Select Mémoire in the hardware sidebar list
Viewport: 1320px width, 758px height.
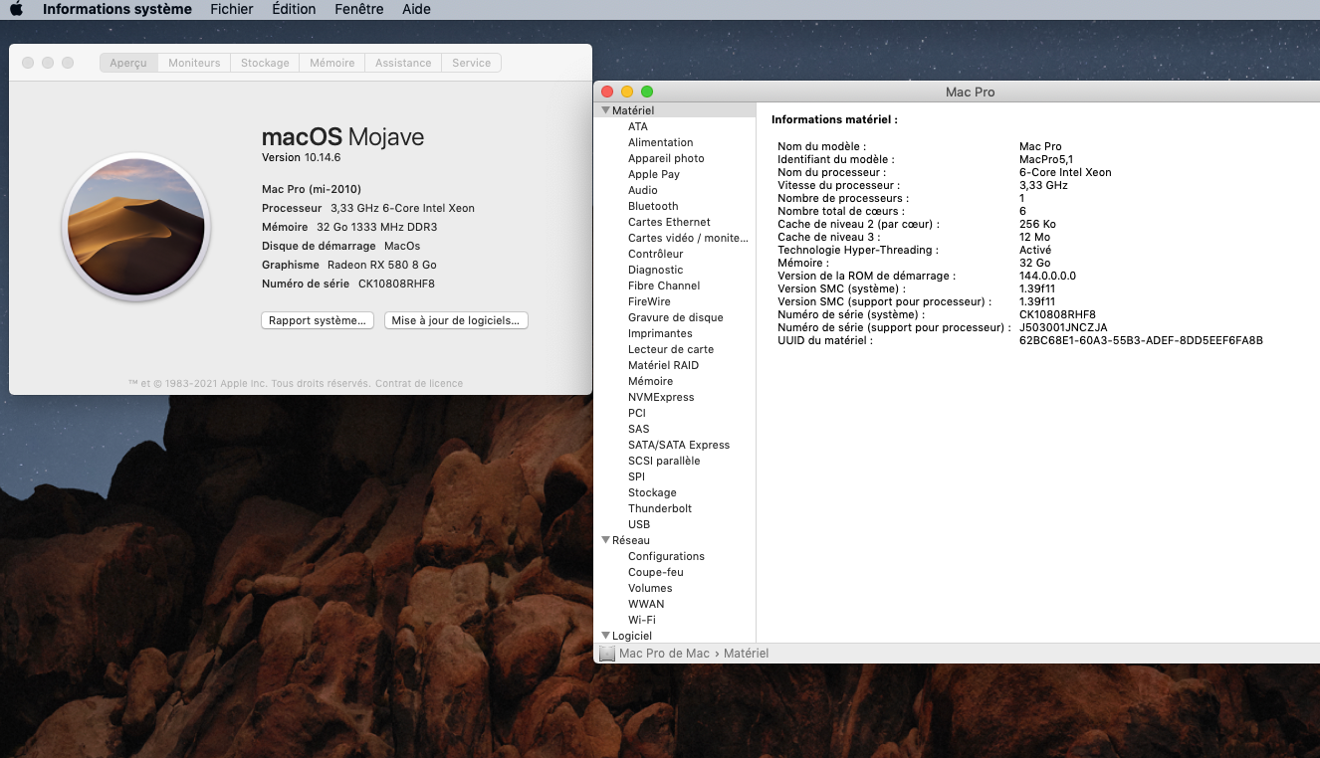pyautogui.click(x=650, y=381)
